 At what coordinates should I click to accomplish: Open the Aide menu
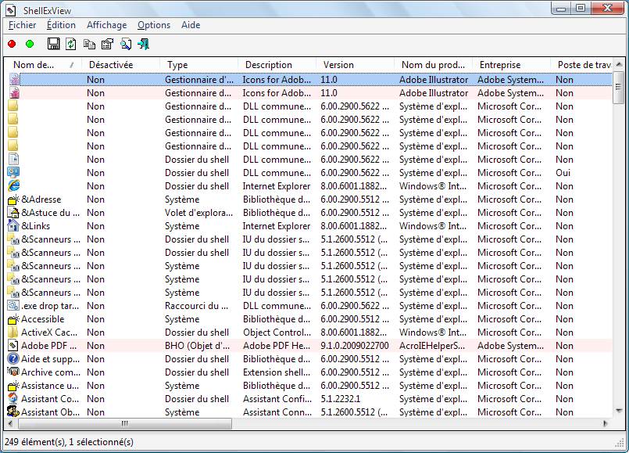tap(191, 25)
